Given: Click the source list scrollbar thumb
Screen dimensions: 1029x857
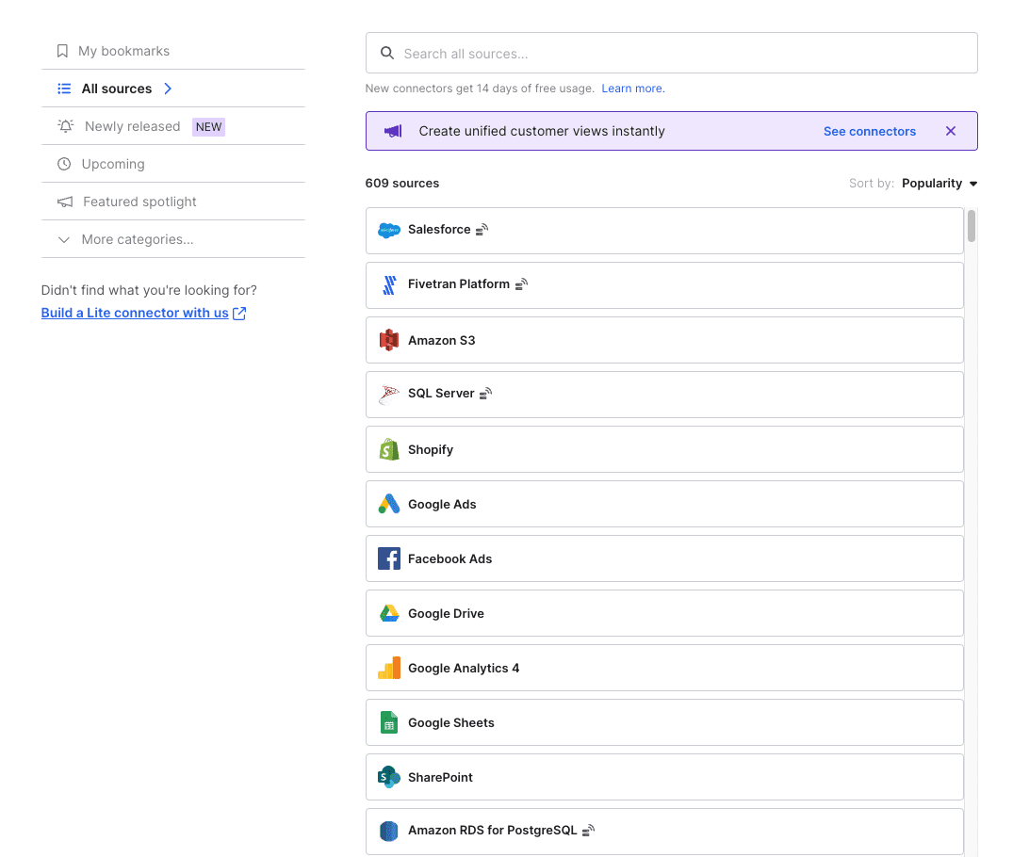Looking at the screenshot, I should pyautogui.click(x=972, y=226).
